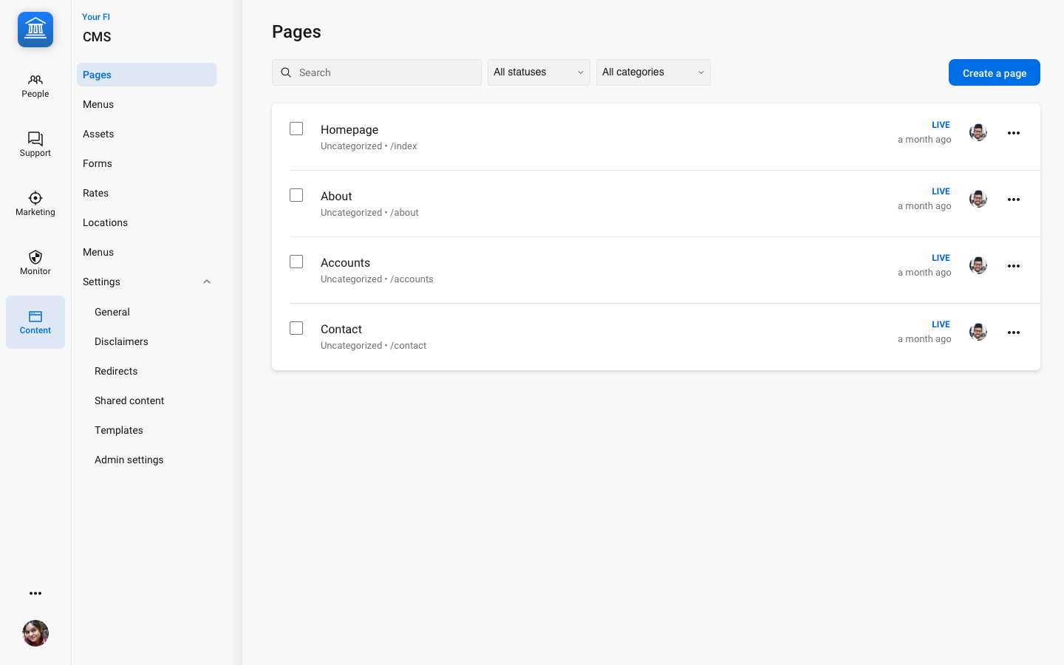This screenshot has height=665, width=1064.
Task: Click the bank logo icon
Action: pos(35,30)
